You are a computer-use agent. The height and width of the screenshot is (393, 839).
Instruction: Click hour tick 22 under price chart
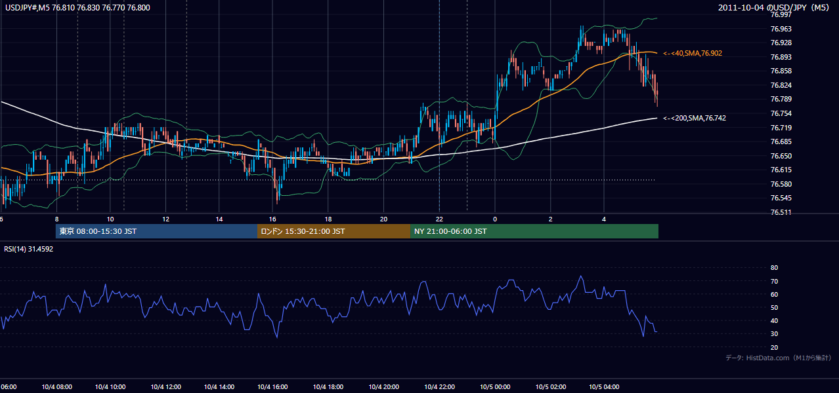(x=439, y=219)
